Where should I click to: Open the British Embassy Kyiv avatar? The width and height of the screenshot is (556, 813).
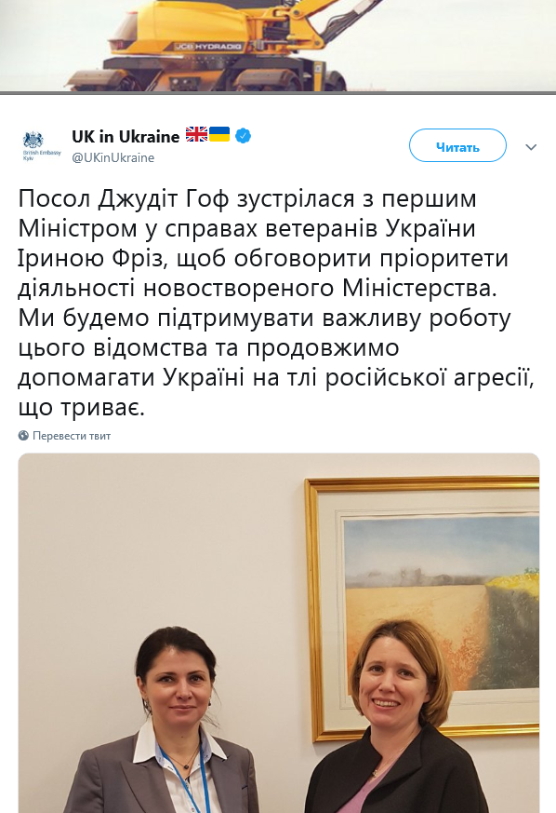[x=41, y=145]
